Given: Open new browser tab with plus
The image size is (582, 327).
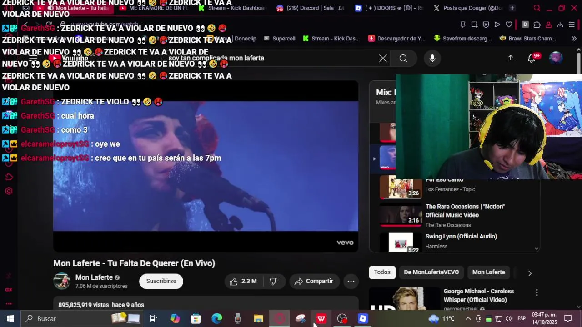Looking at the screenshot, I should tap(512, 8).
